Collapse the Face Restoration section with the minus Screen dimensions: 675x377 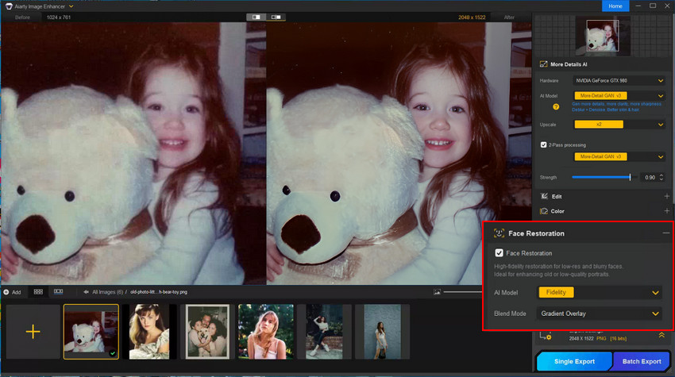666,233
